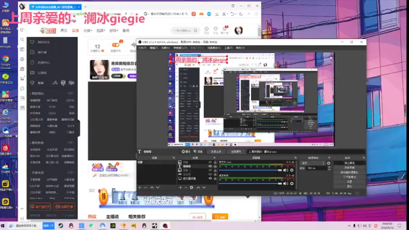Image resolution: width=409 pixels, height=230 pixels.
Task: Toggle the lock on 显示器采集 source
Action: (x=215, y=178)
